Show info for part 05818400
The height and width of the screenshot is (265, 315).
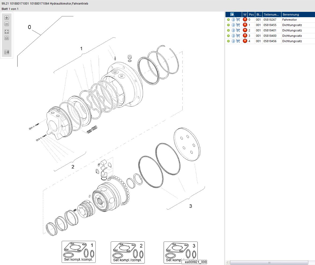(233, 36)
